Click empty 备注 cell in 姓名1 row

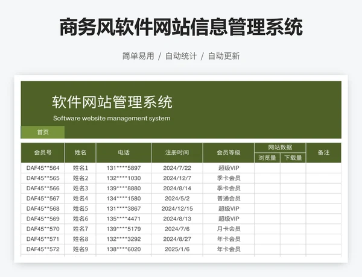[323, 168]
